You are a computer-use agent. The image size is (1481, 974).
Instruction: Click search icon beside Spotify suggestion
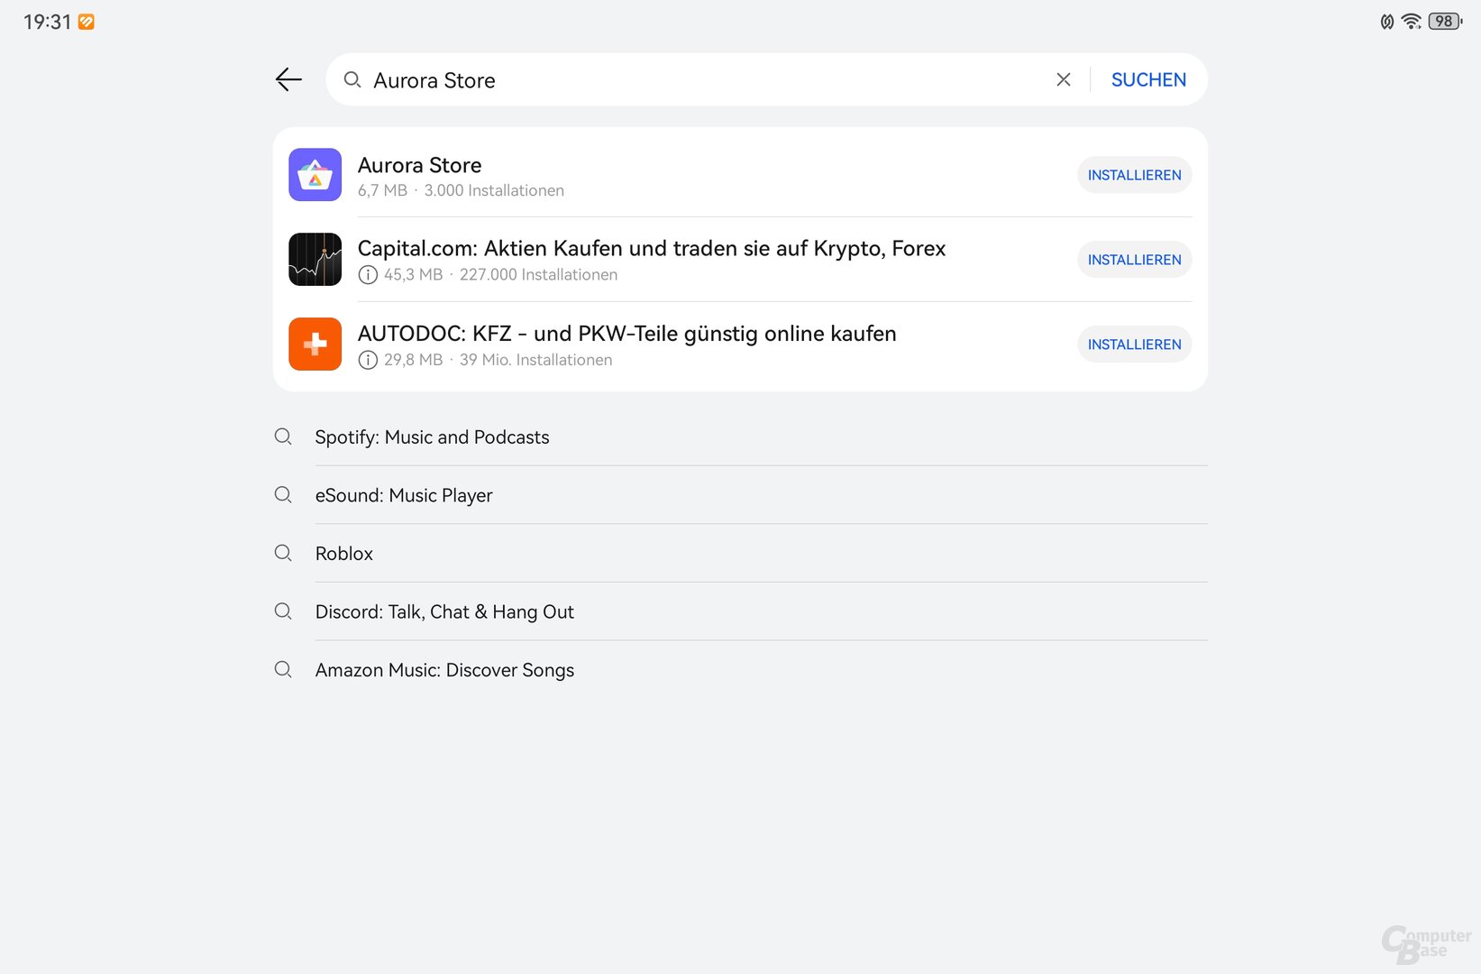(x=283, y=436)
